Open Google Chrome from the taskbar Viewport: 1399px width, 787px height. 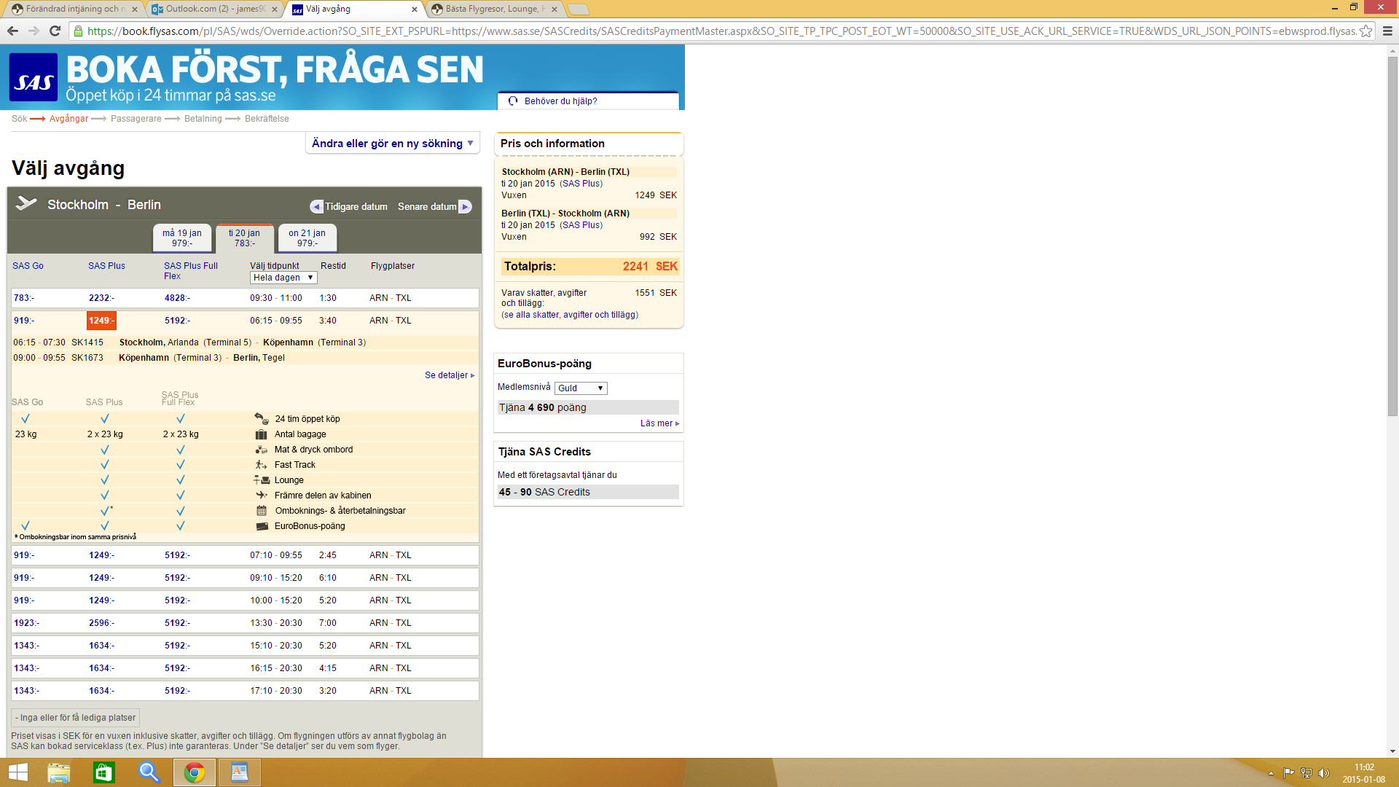click(195, 772)
